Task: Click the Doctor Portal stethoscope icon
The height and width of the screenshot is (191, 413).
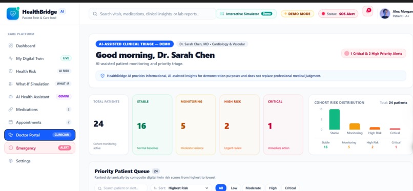Action: click(11, 135)
